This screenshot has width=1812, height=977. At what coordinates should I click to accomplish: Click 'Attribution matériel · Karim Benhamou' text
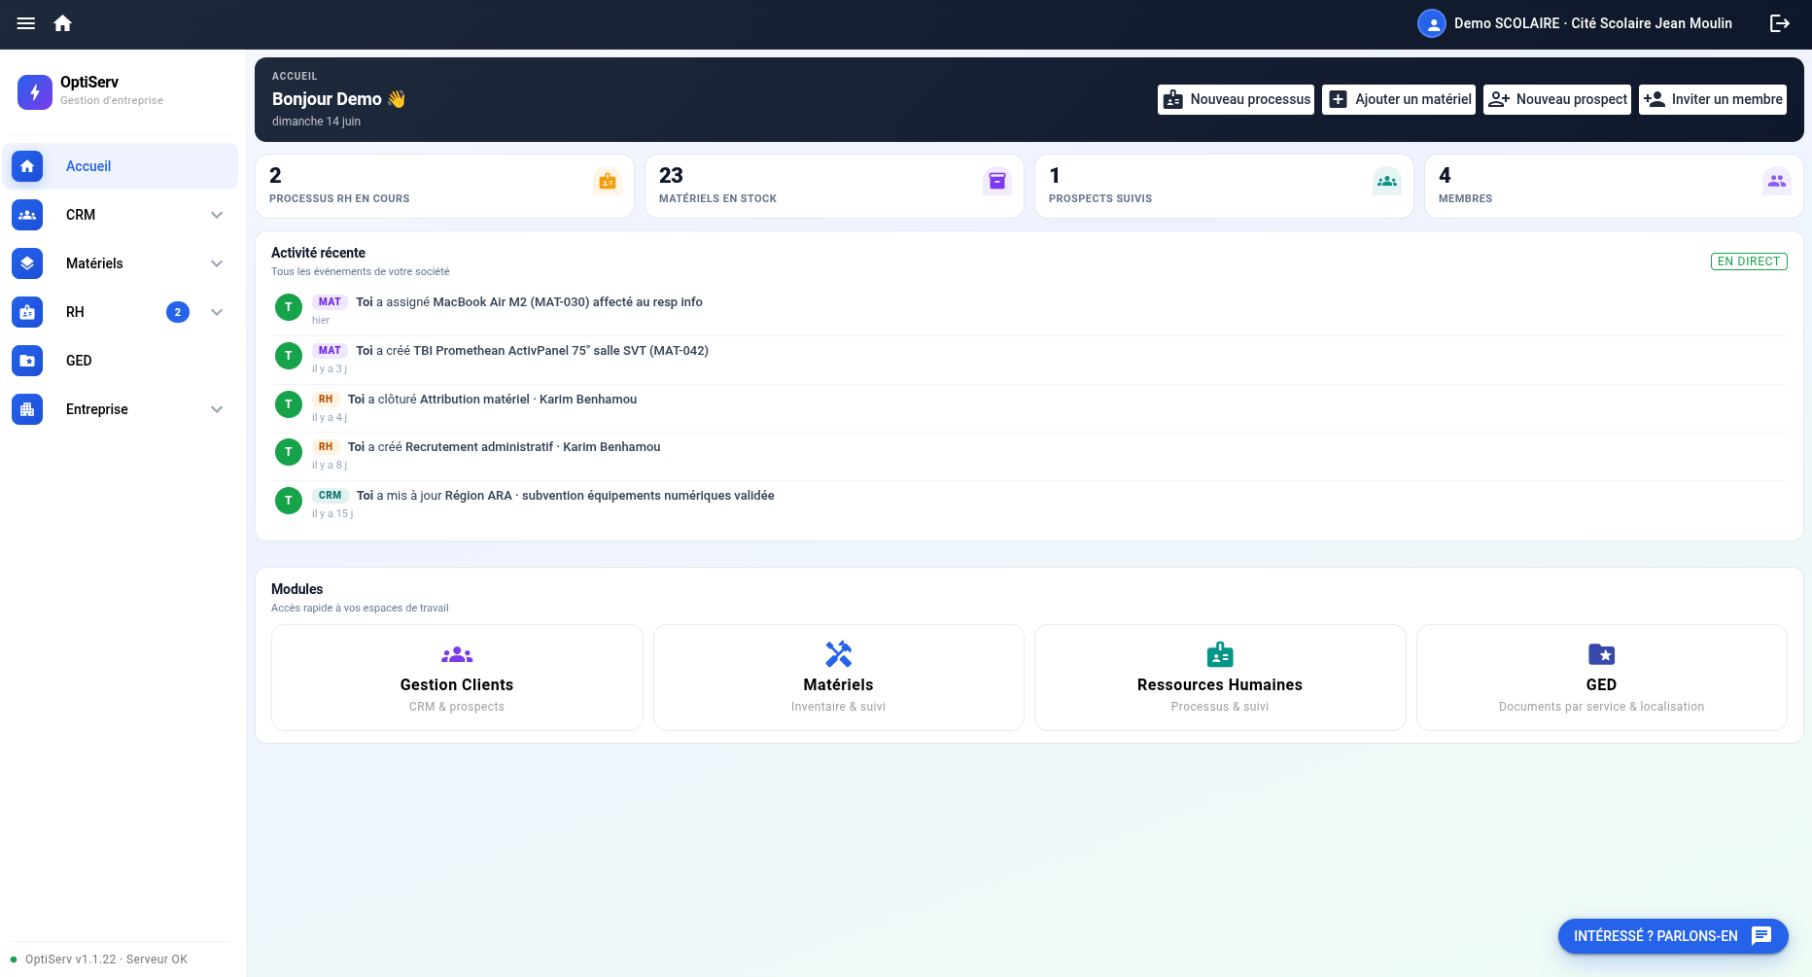pos(529,400)
